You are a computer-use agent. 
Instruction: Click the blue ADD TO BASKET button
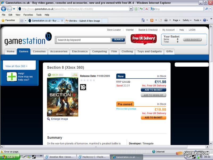[x=153, y=90]
